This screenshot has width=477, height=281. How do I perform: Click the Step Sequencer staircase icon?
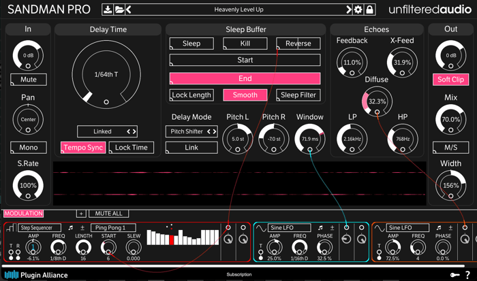pyautogui.click(x=12, y=227)
